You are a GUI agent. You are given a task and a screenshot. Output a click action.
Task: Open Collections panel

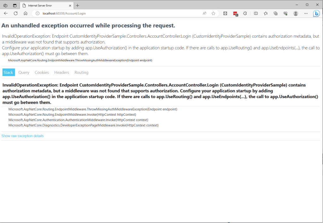(x=275, y=14)
